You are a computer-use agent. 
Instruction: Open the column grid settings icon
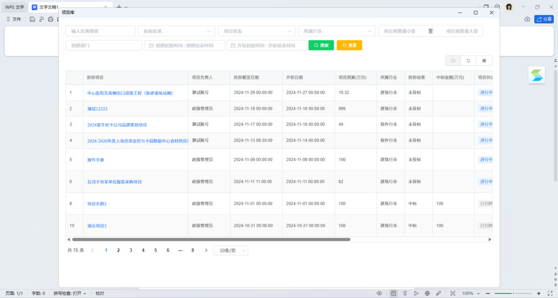point(484,61)
